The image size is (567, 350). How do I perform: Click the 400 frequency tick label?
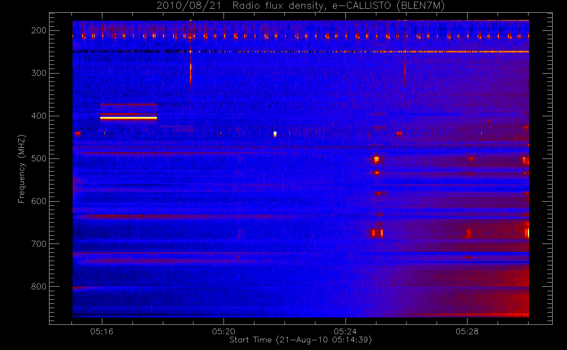[x=39, y=116]
